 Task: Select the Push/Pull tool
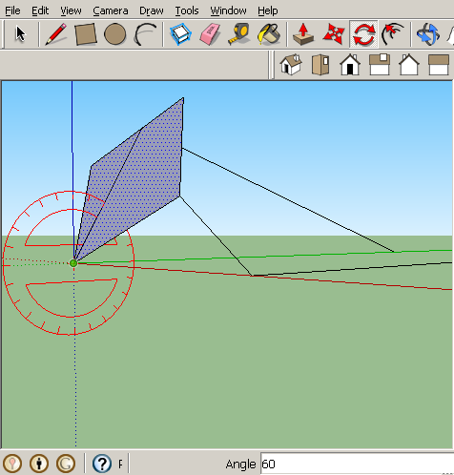coord(303,34)
